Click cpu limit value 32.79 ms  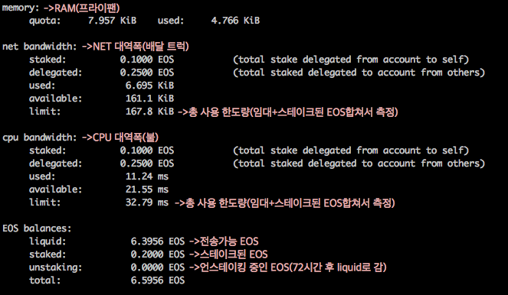pyautogui.click(x=147, y=203)
